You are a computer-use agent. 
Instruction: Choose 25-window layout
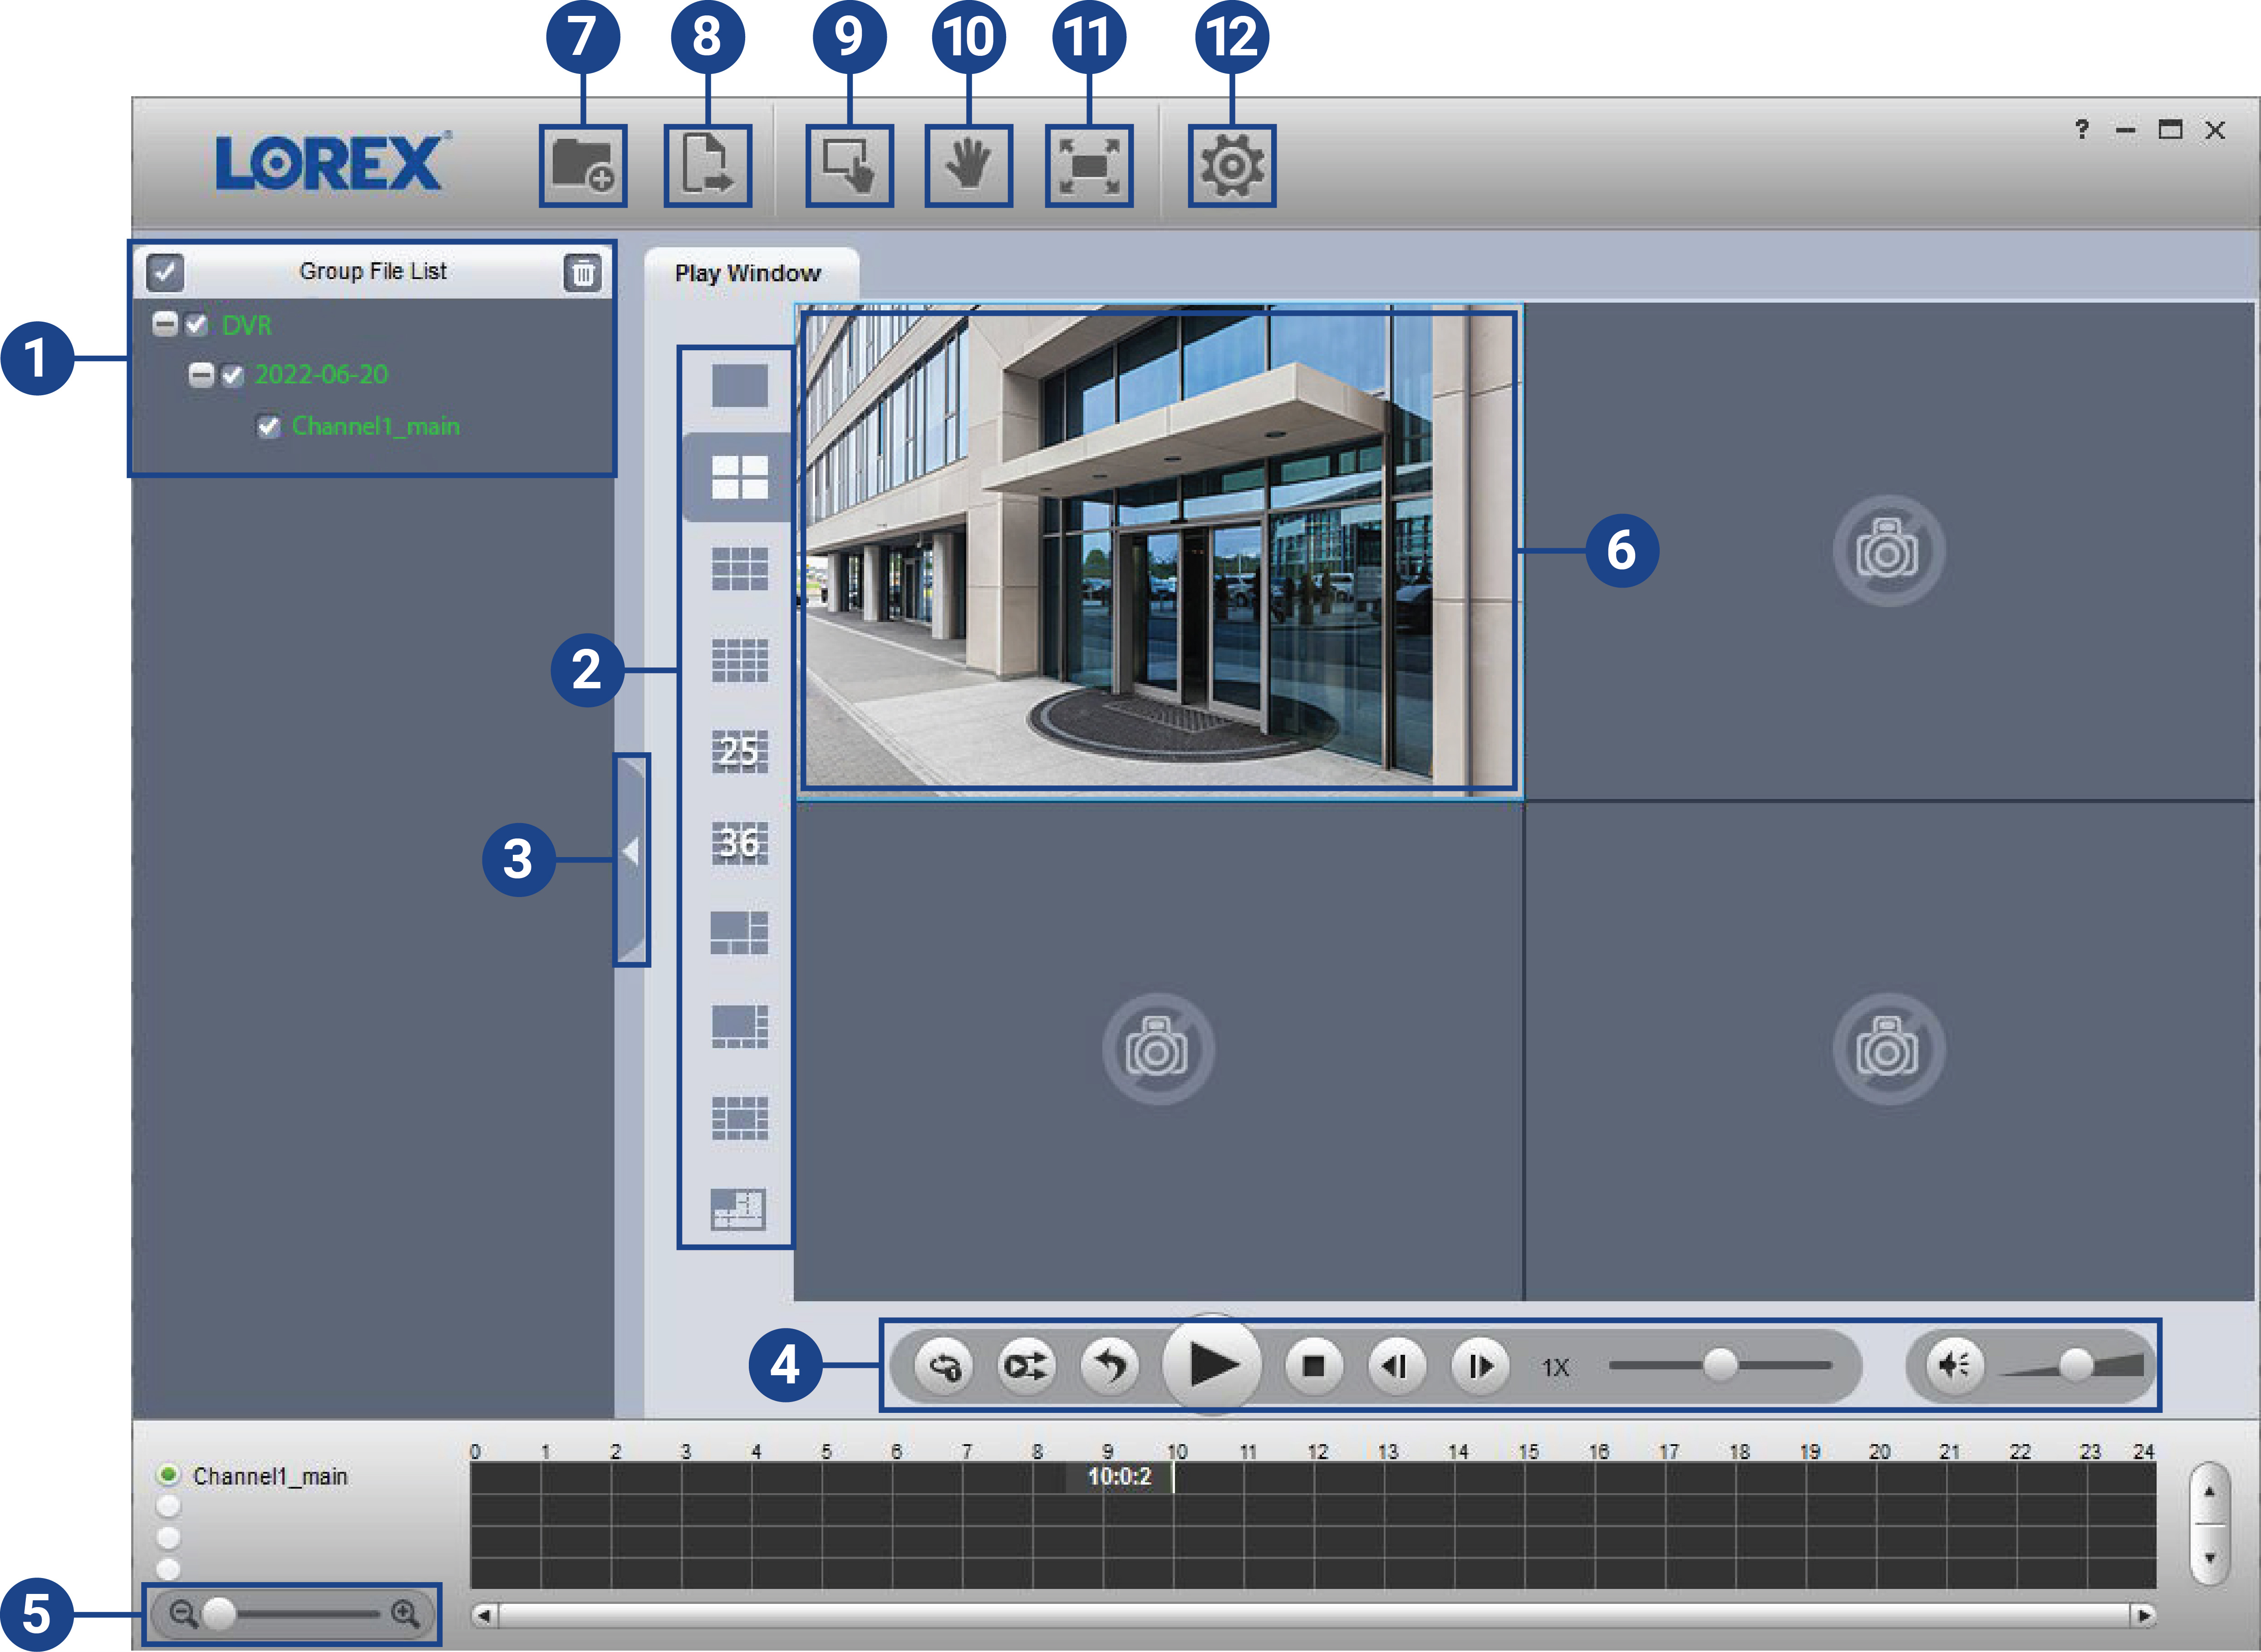(740, 751)
